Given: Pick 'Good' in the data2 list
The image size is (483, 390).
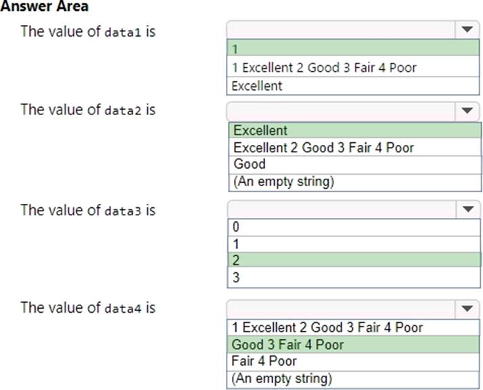Looking at the screenshot, I should (x=354, y=165).
